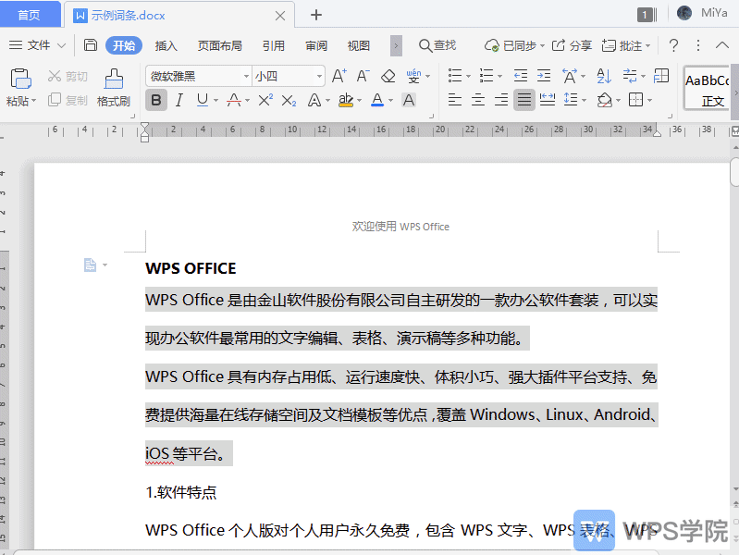
Task: Open a new tab with plus button
Action: pos(316,15)
